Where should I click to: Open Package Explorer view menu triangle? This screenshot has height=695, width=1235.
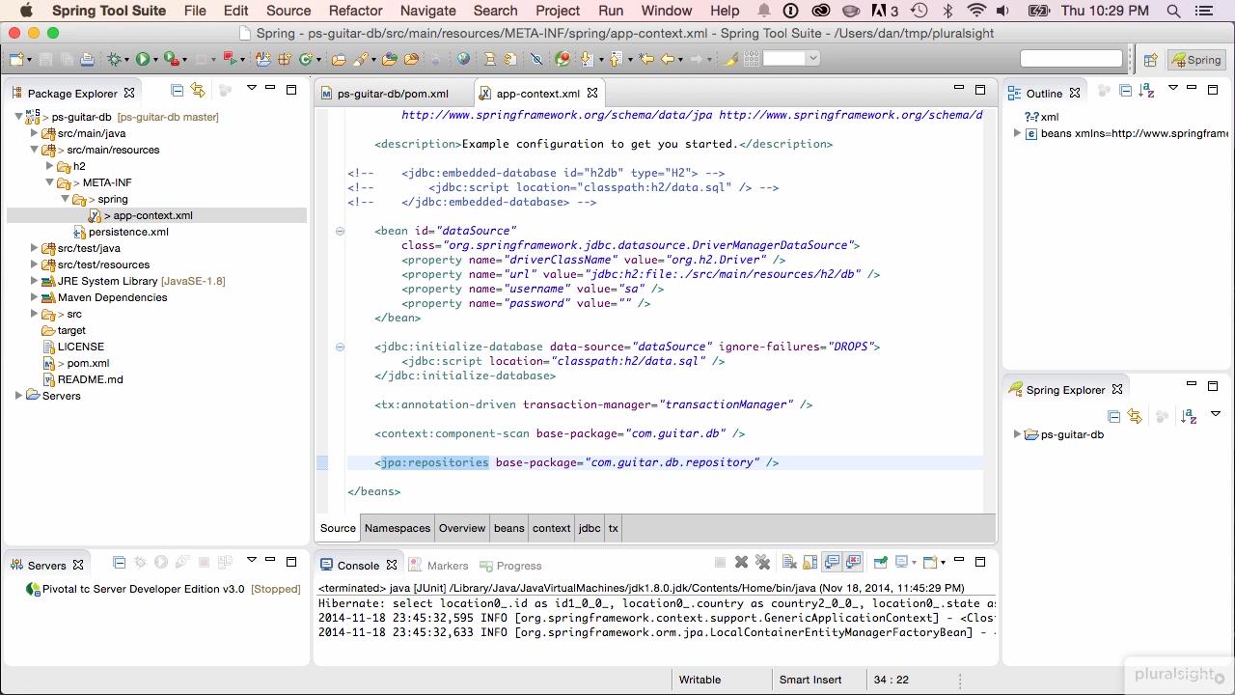click(252, 88)
